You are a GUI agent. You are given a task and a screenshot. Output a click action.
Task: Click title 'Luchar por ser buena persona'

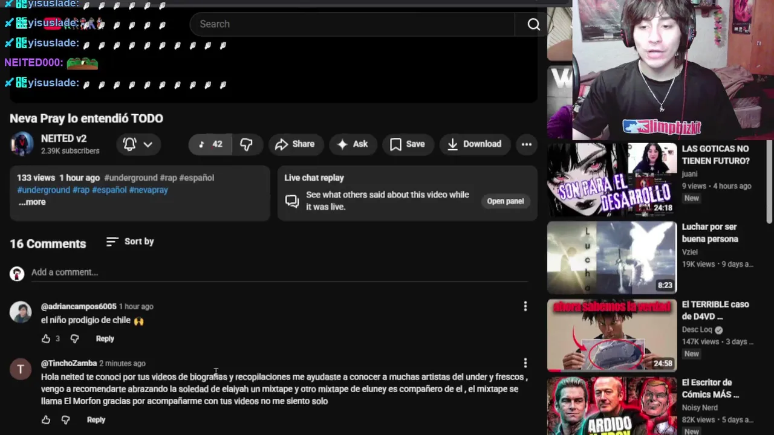pos(710,233)
